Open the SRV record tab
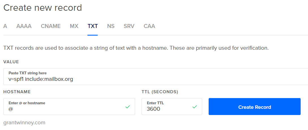Screen dimensions: 308x130 pos(129,26)
